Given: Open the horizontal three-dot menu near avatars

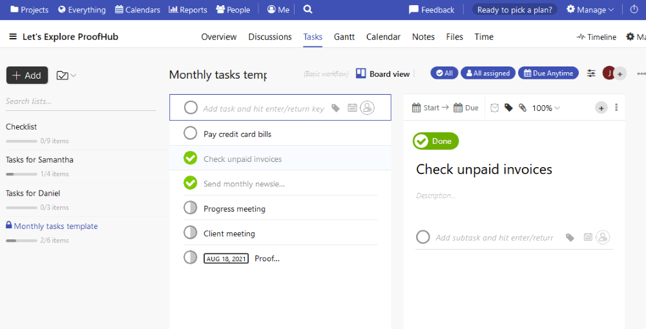Looking at the screenshot, I should tap(641, 74).
